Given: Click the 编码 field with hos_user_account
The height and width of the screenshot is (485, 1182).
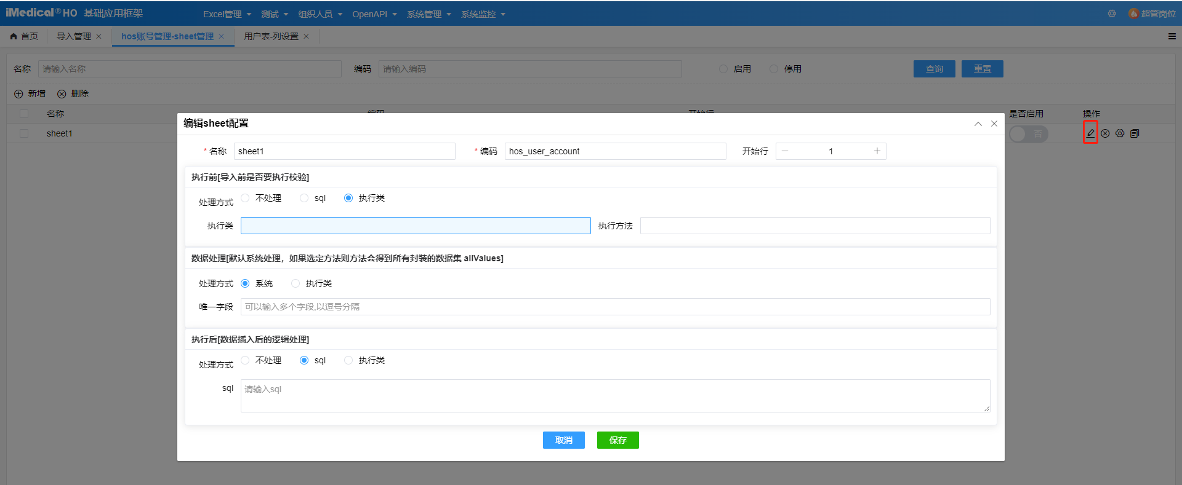Looking at the screenshot, I should coord(616,151).
